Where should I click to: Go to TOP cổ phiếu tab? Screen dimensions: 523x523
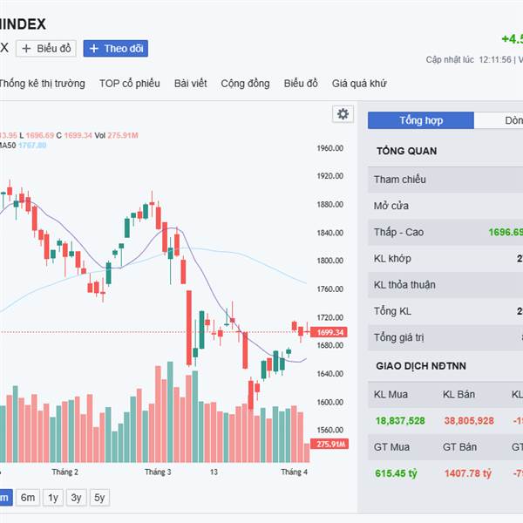coord(130,84)
